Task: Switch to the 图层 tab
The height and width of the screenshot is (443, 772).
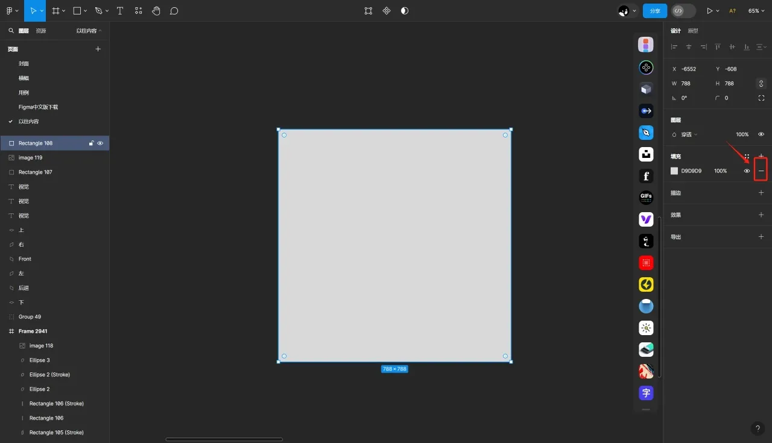Action: tap(24, 31)
